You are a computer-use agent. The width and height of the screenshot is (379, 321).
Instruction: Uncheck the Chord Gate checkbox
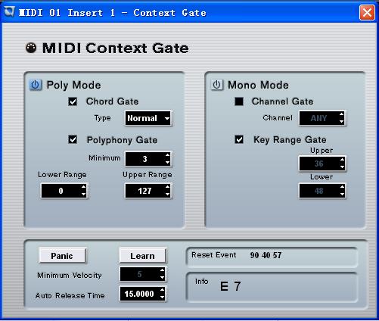click(73, 101)
